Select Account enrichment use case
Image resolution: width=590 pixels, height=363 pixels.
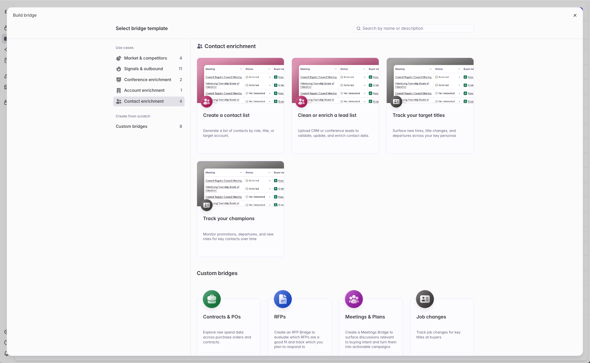pos(149,90)
